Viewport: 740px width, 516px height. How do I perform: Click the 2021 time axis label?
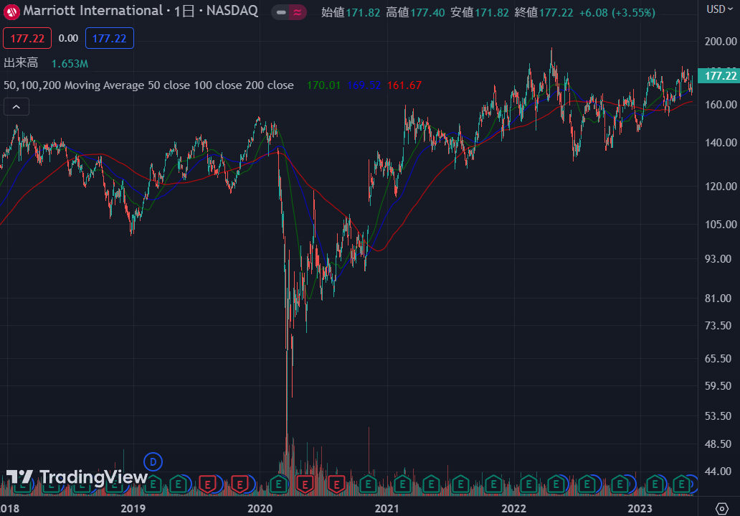point(386,508)
